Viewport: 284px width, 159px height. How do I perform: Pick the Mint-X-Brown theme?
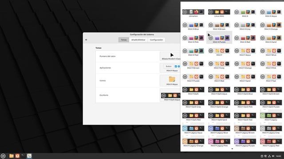[x=219, y=26]
